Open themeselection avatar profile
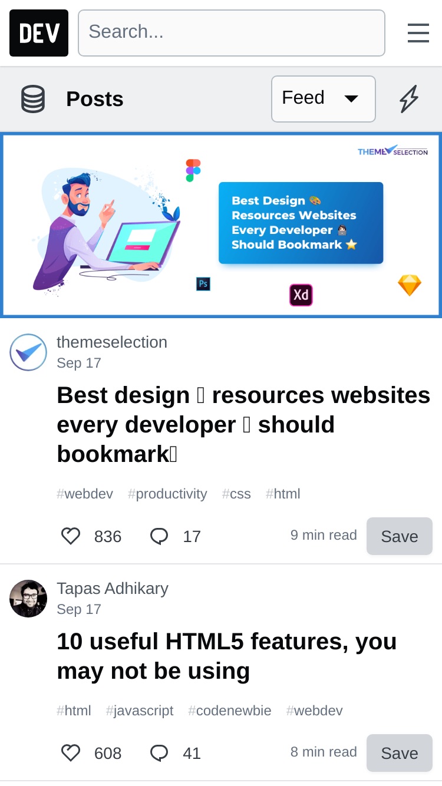Image resolution: width=442 pixels, height=786 pixels. click(28, 352)
